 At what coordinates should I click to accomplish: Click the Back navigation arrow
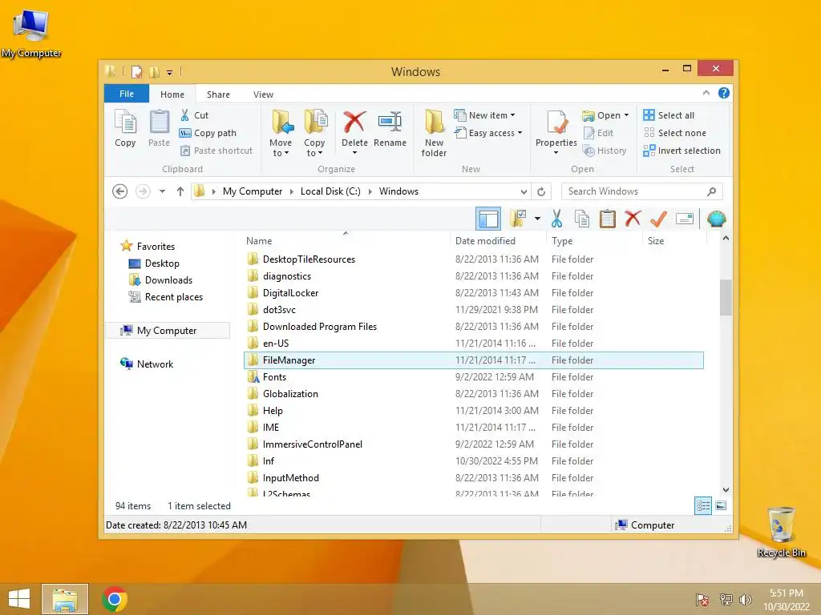(120, 191)
